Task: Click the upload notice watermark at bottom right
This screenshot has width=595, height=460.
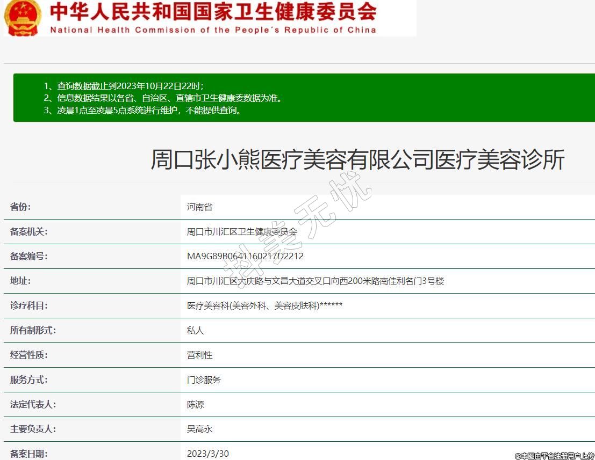Action: pyautogui.click(x=554, y=456)
